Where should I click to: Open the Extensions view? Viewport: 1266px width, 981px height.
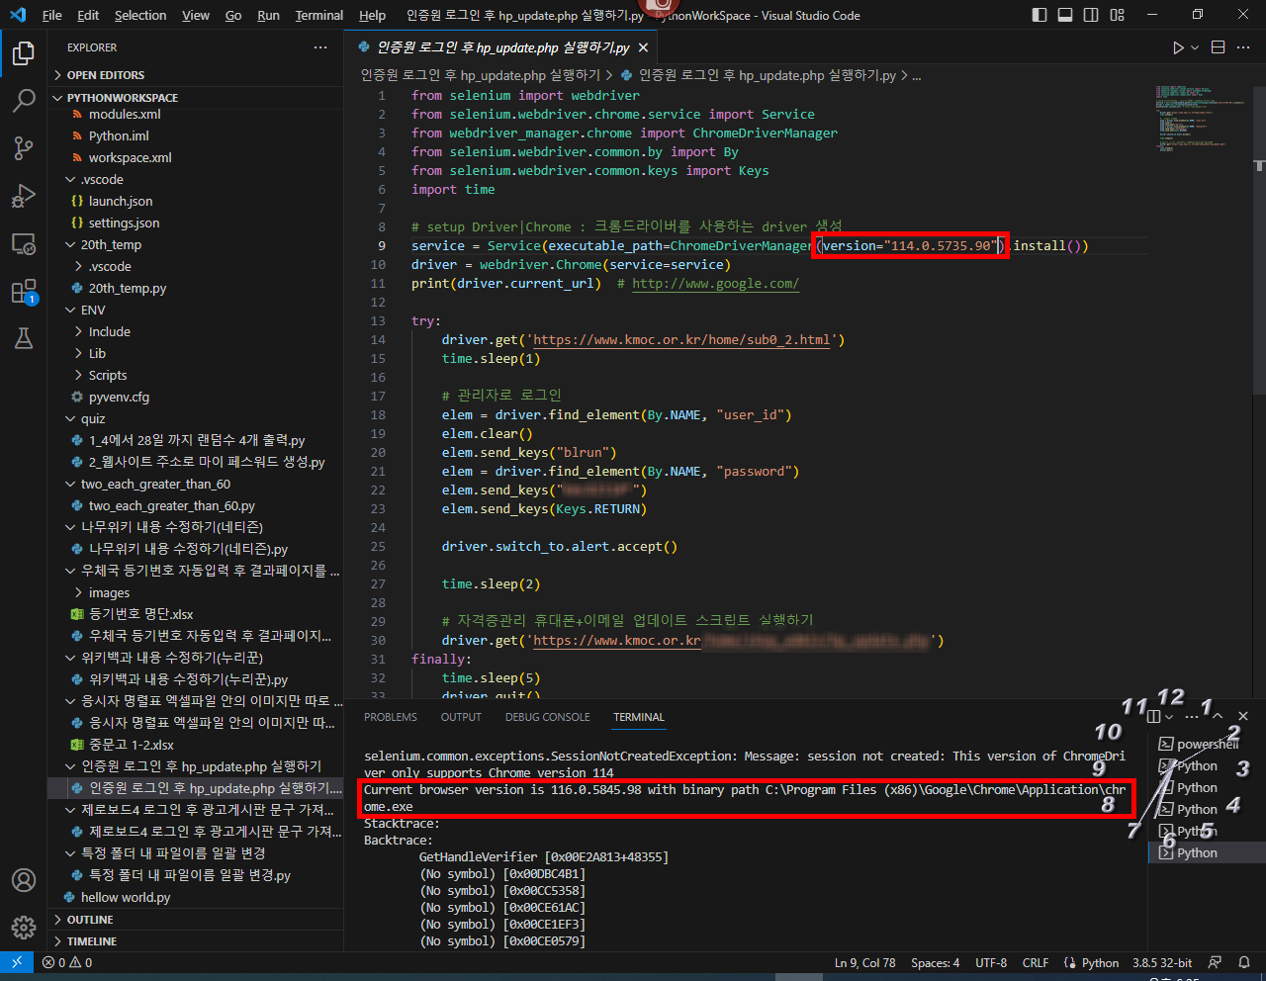click(x=24, y=291)
